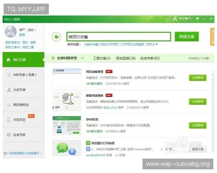Click the 解除网速限制 title

(x=95, y=96)
